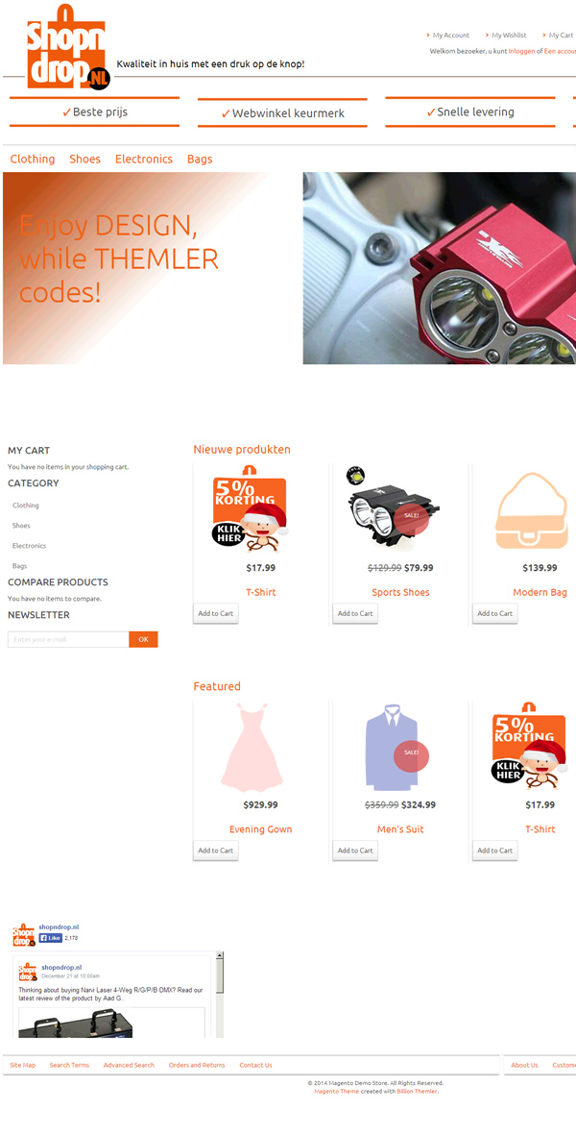Open the Clothing menu tab

33,159
